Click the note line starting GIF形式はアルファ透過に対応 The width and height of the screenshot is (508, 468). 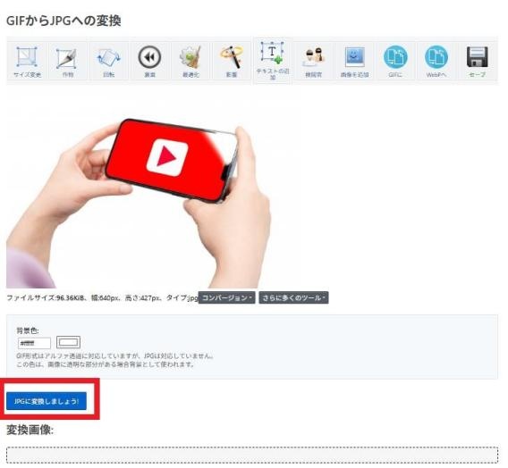[x=115, y=355]
